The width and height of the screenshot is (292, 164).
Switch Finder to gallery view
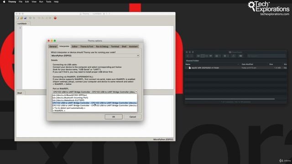click(x=211, y=56)
